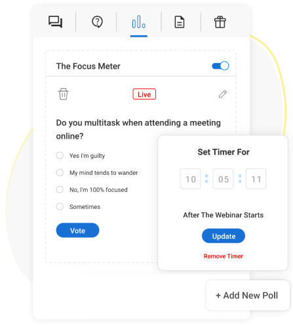
Task: Select the polls bar chart tab
Action: pos(139,22)
